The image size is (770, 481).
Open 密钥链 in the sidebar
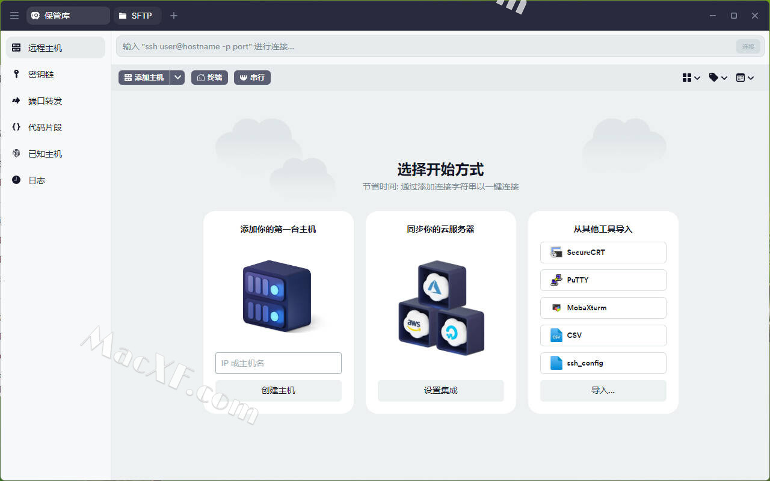[55, 74]
